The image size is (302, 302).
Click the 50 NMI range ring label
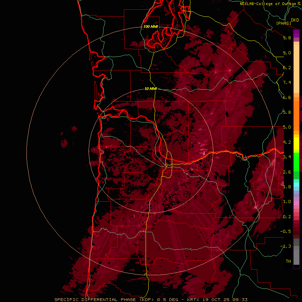151,89
